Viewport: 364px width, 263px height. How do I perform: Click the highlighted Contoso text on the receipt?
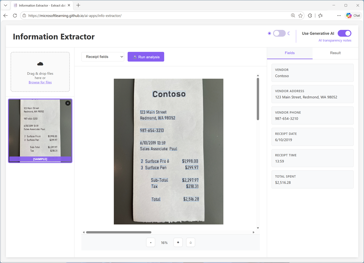pyautogui.click(x=169, y=94)
